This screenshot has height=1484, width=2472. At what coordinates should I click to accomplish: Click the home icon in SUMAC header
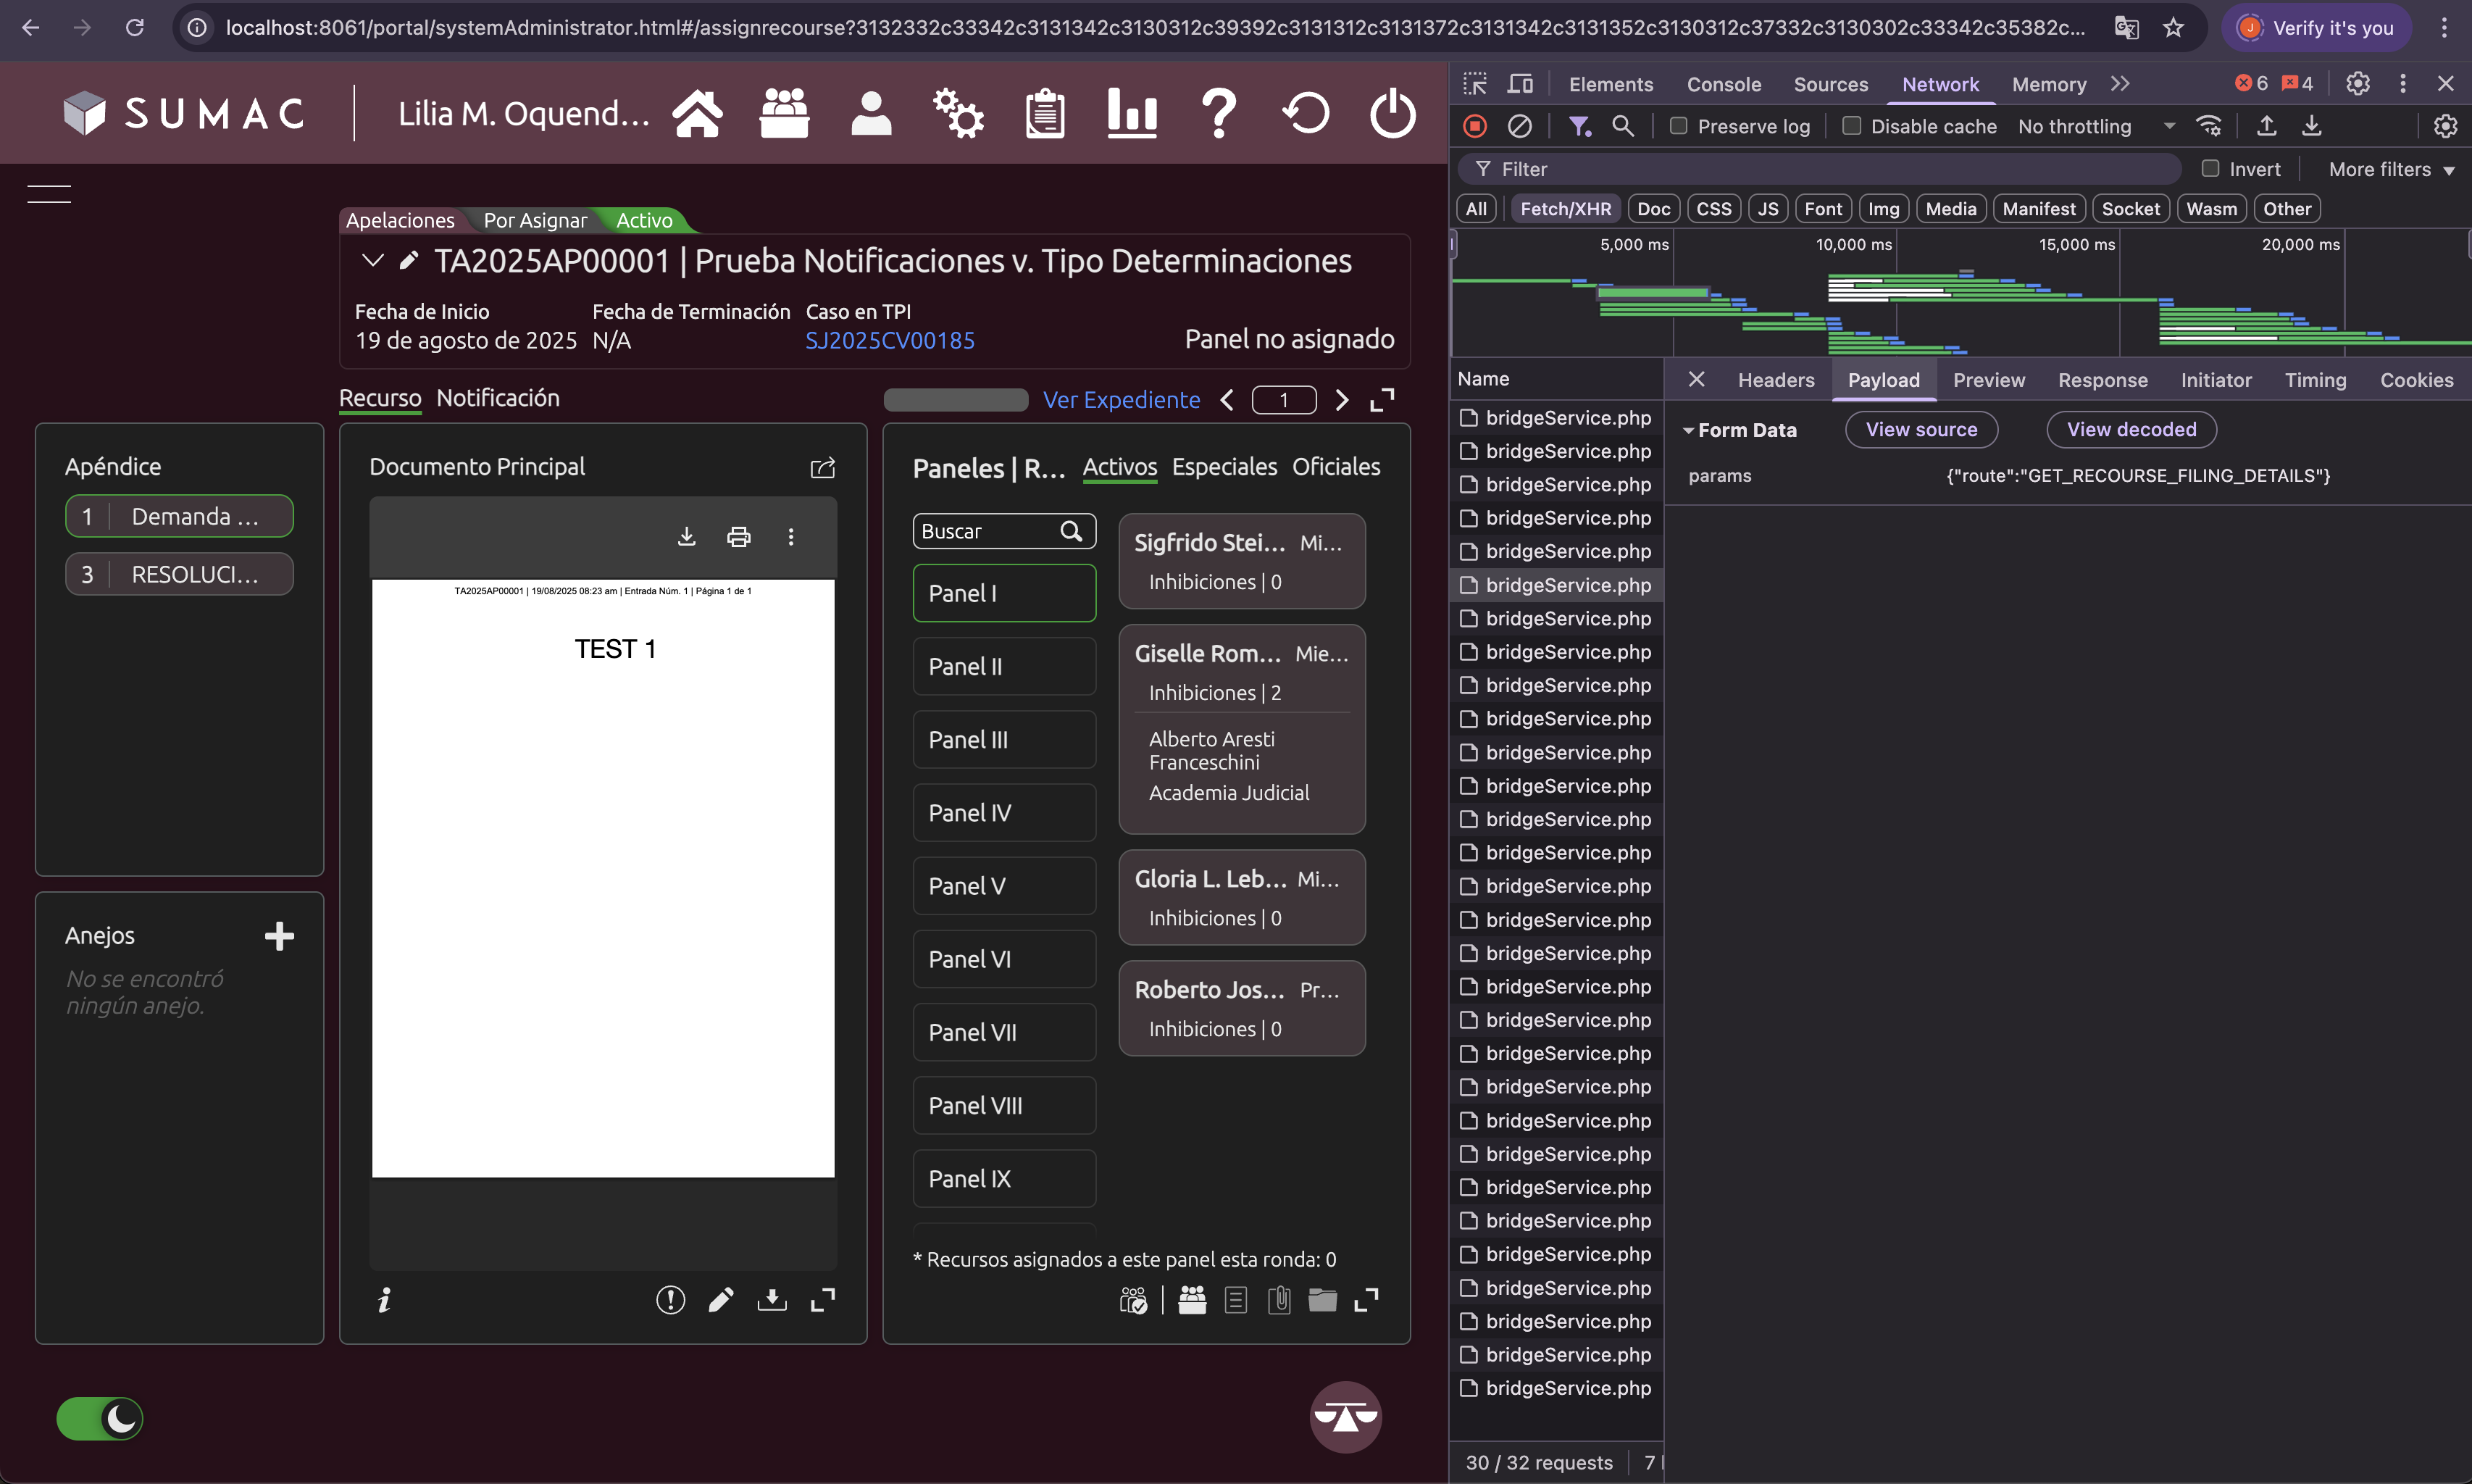(697, 113)
